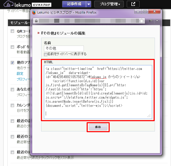171x166 pixels.
Task: Check the ポッドキャスト module checkbox
Action: [12, 47]
